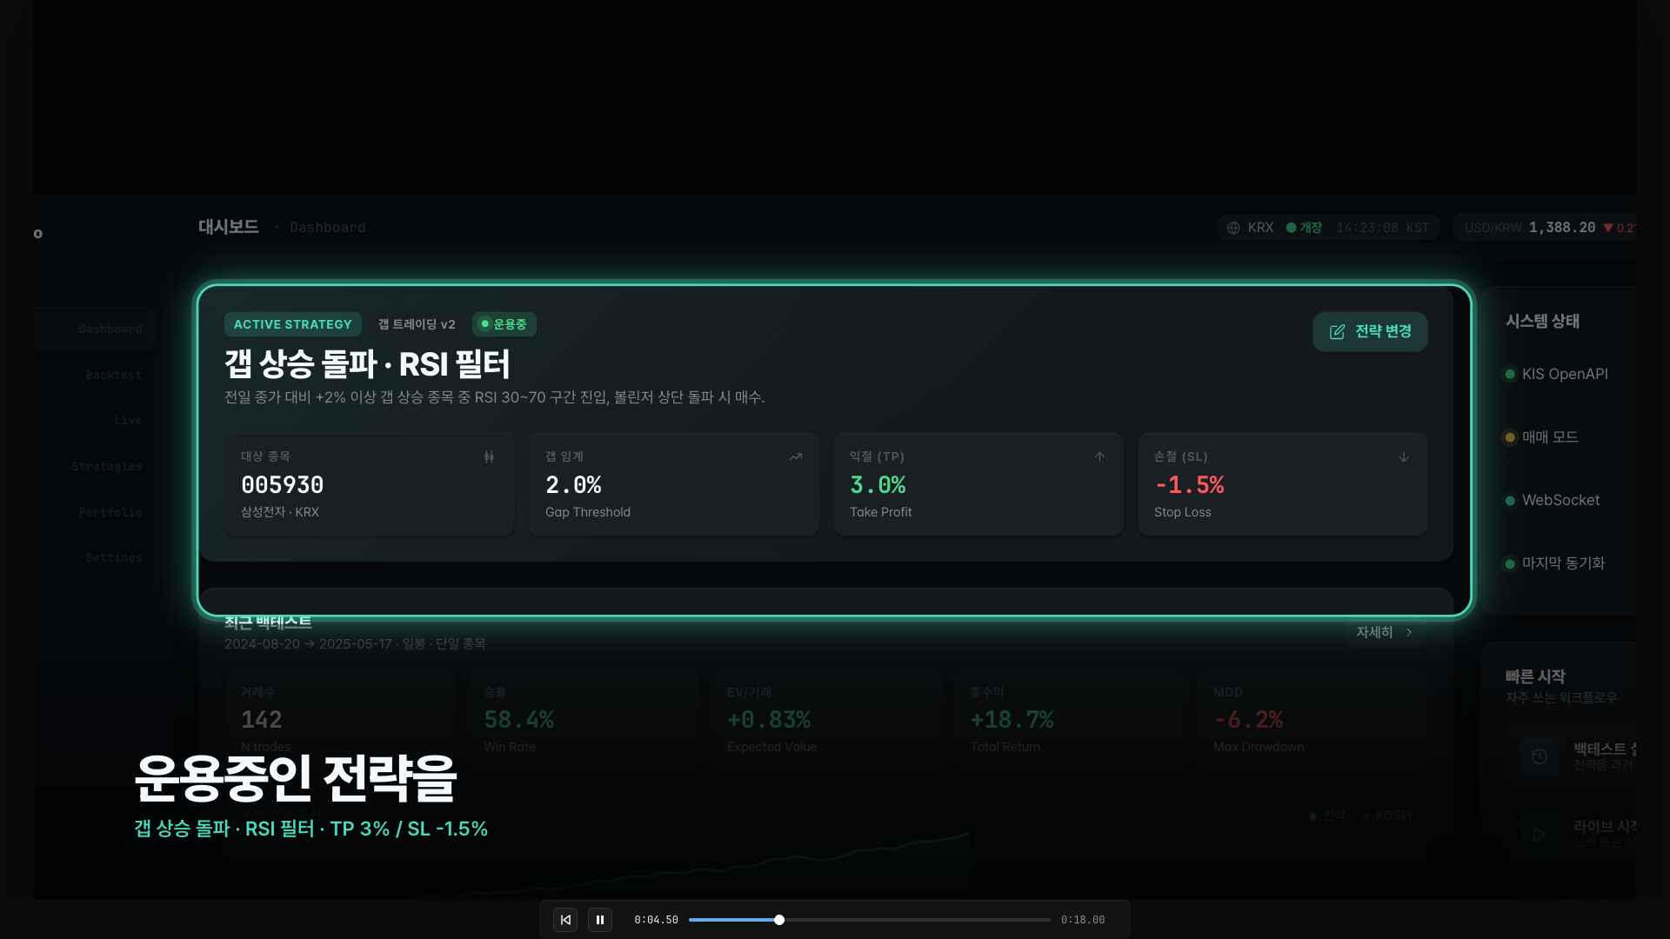Image resolution: width=1670 pixels, height=939 pixels.
Task: Click the 대시보드 page heading
Action: coord(229,227)
